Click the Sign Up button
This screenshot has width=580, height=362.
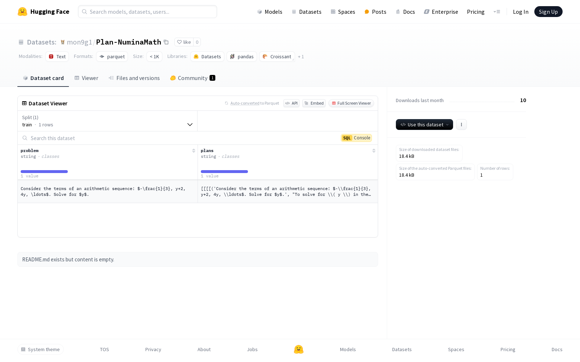click(x=548, y=12)
